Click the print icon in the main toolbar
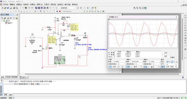This screenshot has width=187, height=99. 14,8
